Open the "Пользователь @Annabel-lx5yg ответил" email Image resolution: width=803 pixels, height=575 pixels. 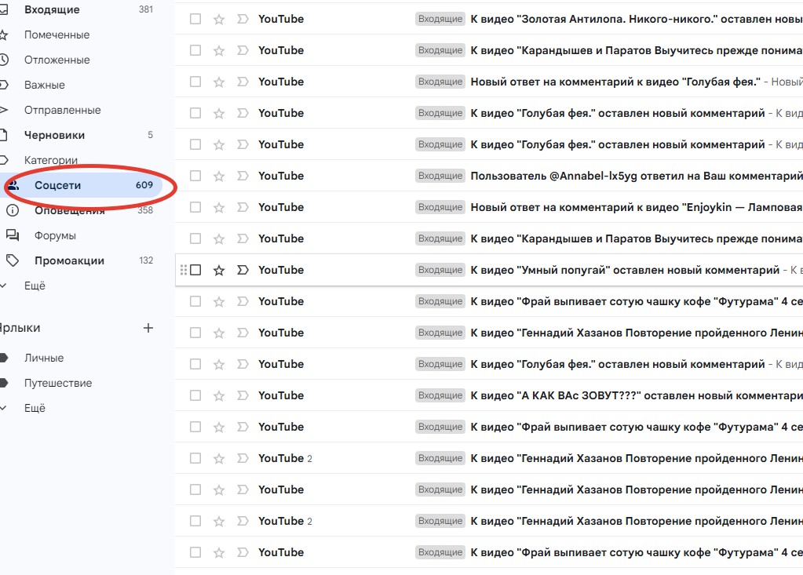click(x=489, y=176)
